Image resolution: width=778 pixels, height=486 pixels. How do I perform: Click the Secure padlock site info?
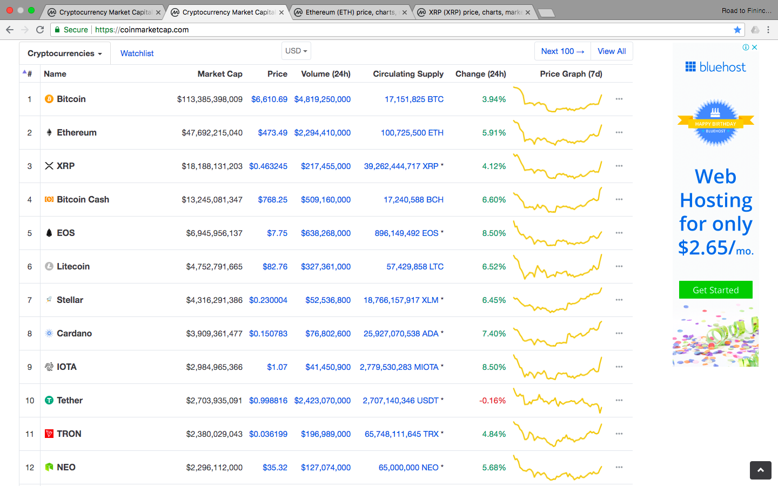(71, 30)
